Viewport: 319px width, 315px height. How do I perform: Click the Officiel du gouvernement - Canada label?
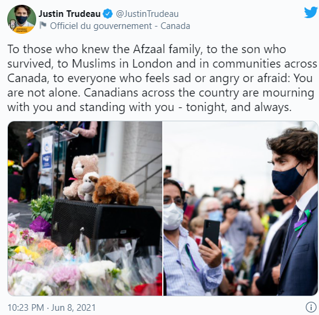tap(120, 26)
